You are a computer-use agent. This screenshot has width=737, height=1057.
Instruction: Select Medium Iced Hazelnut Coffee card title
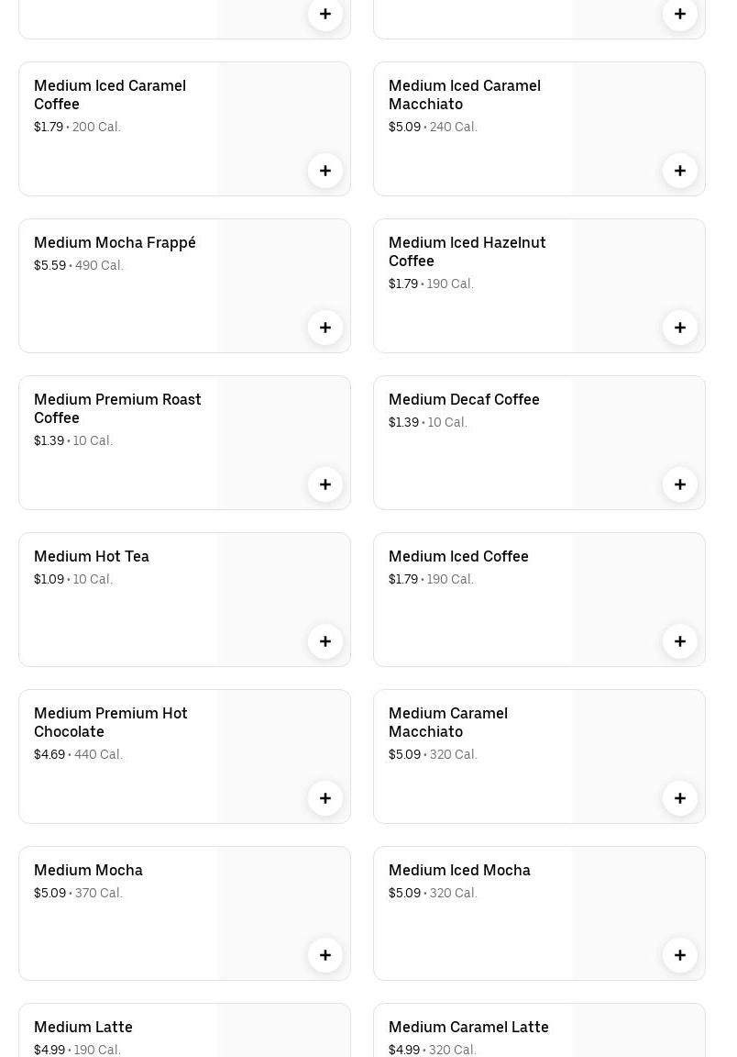click(467, 251)
